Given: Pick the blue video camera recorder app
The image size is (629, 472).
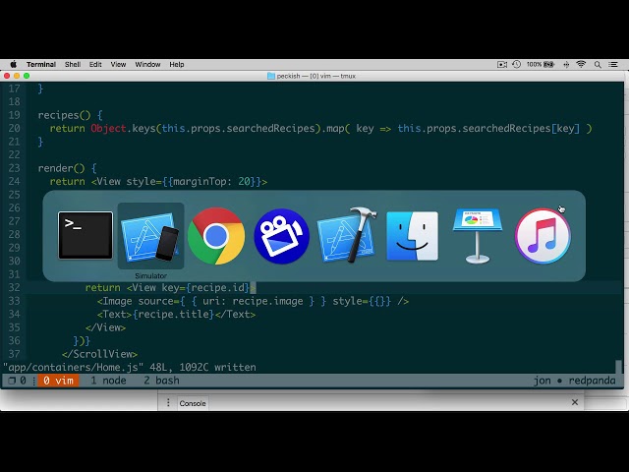Looking at the screenshot, I should pyautogui.click(x=282, y=236).
